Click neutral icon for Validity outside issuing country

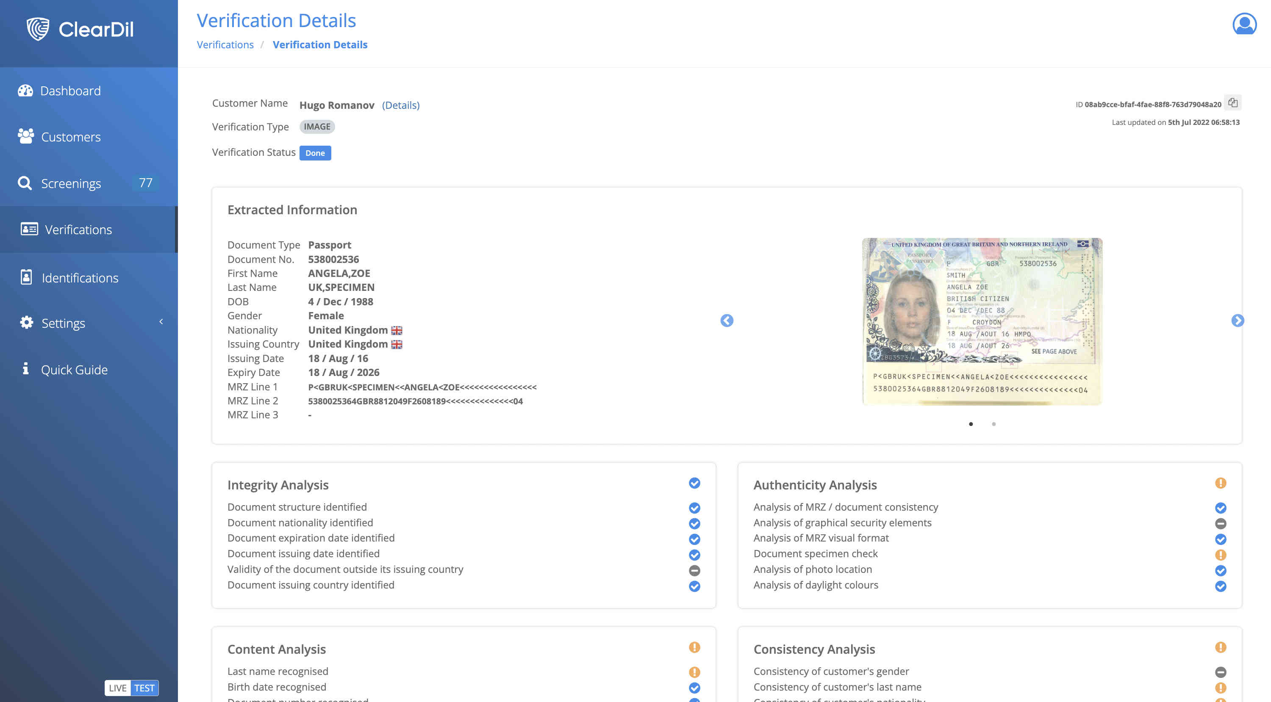coord(694,570)
